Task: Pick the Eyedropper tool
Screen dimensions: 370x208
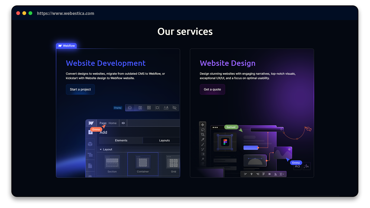Action: (203, 139)
